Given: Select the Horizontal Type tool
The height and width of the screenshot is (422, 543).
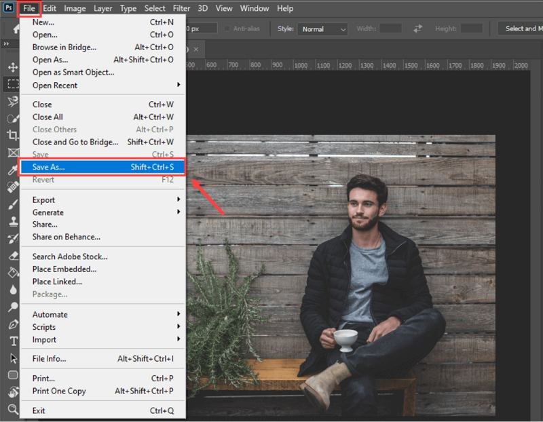Looking at the screenshot, I should click(x=12, y=341).
